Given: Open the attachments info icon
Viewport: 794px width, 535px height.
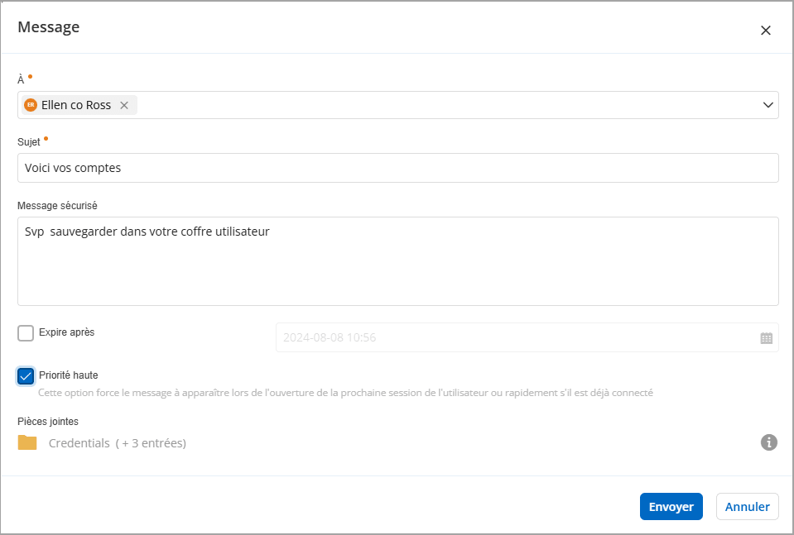Looking at the screenshot, I should (x=768, y=442).
